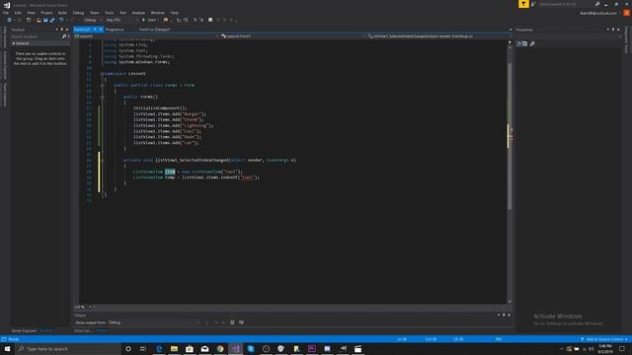Open the File menu
The image size is (632, 355).
(x=6, y=13)
